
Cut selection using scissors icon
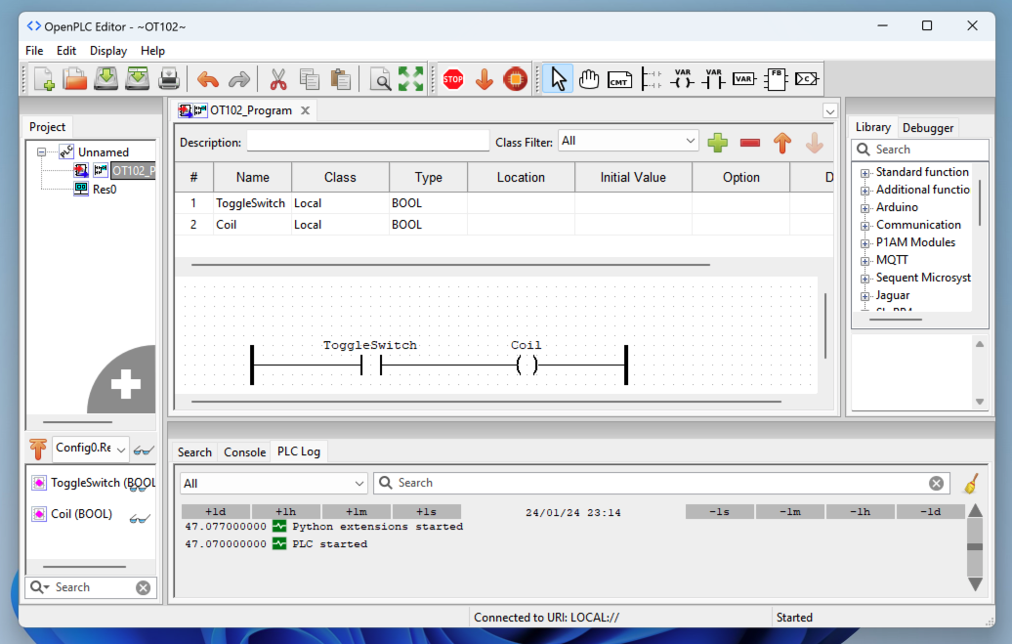coord(278,79)
